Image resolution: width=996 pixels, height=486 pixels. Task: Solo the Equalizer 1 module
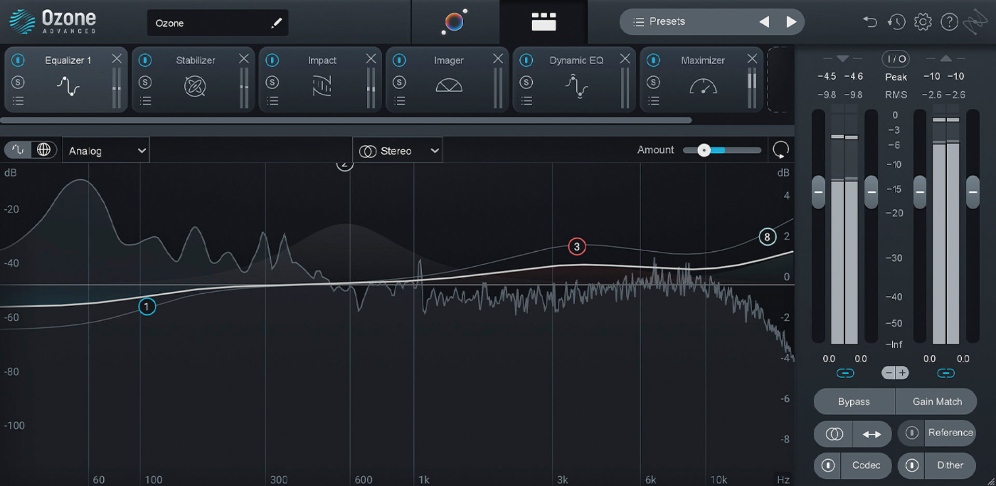(x=18, y=82)
